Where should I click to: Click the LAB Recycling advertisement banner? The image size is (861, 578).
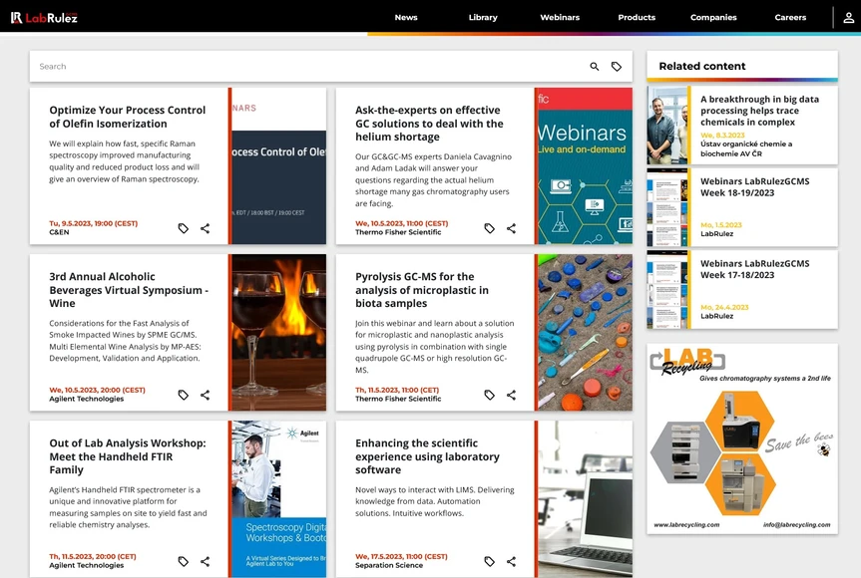tap(742, 438)
